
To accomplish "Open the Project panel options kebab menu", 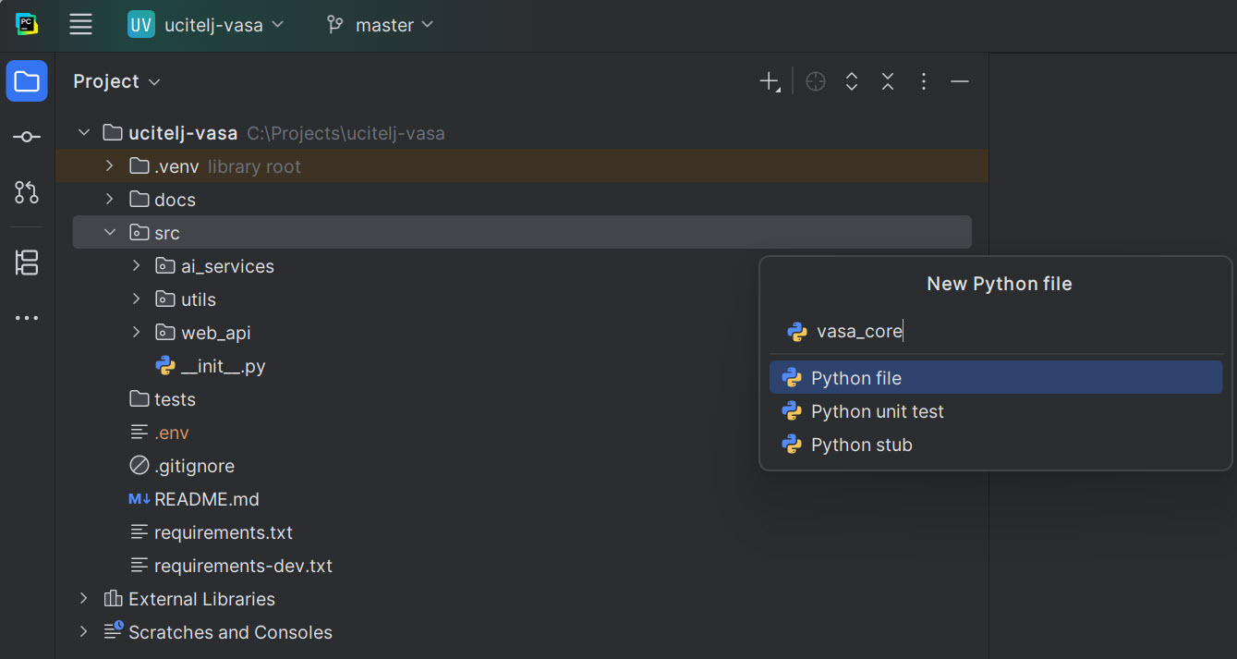I will pyautogui.click(x=923, y=81).
